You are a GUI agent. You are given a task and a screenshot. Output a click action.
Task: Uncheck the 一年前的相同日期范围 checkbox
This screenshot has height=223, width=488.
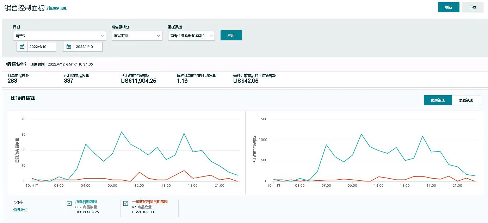pyautogui.click(x=126, y=203)
